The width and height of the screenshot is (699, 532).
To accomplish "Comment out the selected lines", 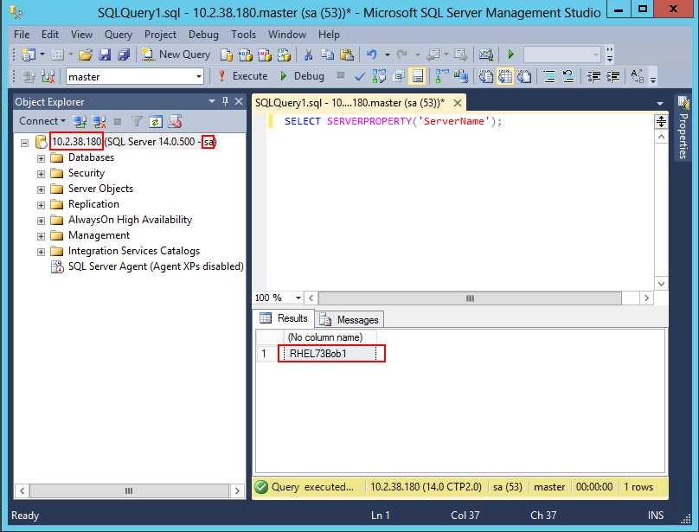I will click(x=549, y=77).
